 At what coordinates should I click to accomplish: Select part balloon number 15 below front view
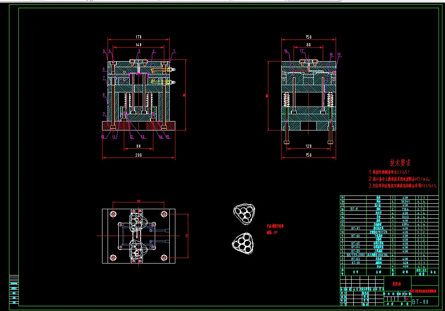tap(168, 137)
